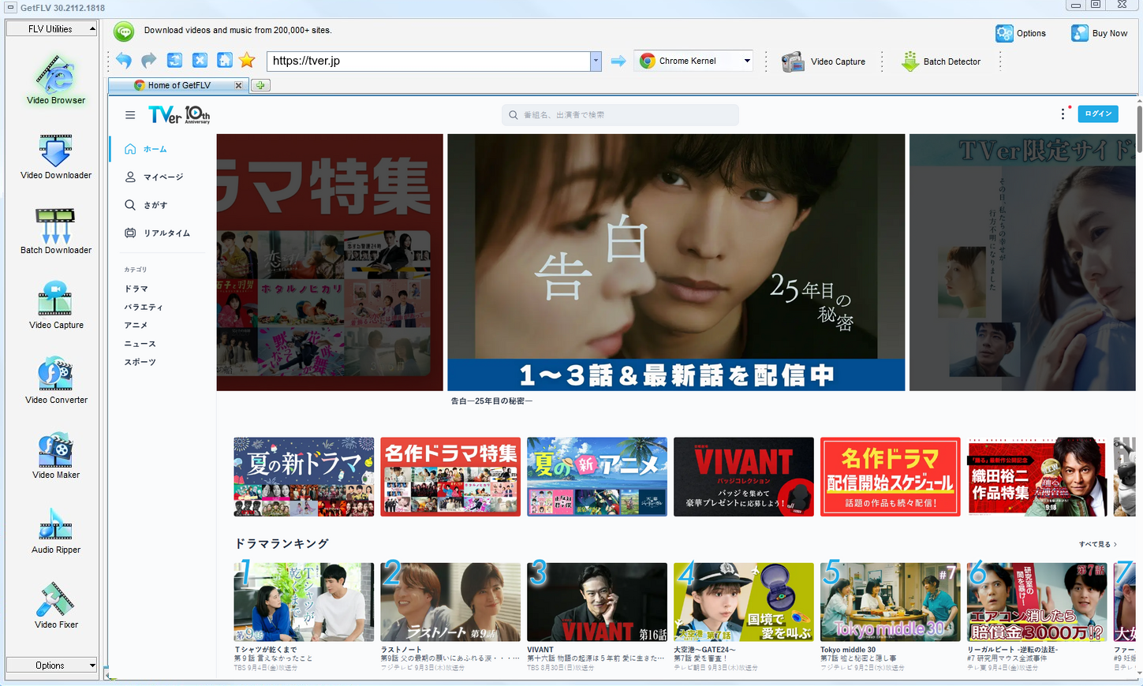Open the ニュース category
This screenshot has width=1143, height=686.
(140, 345)
